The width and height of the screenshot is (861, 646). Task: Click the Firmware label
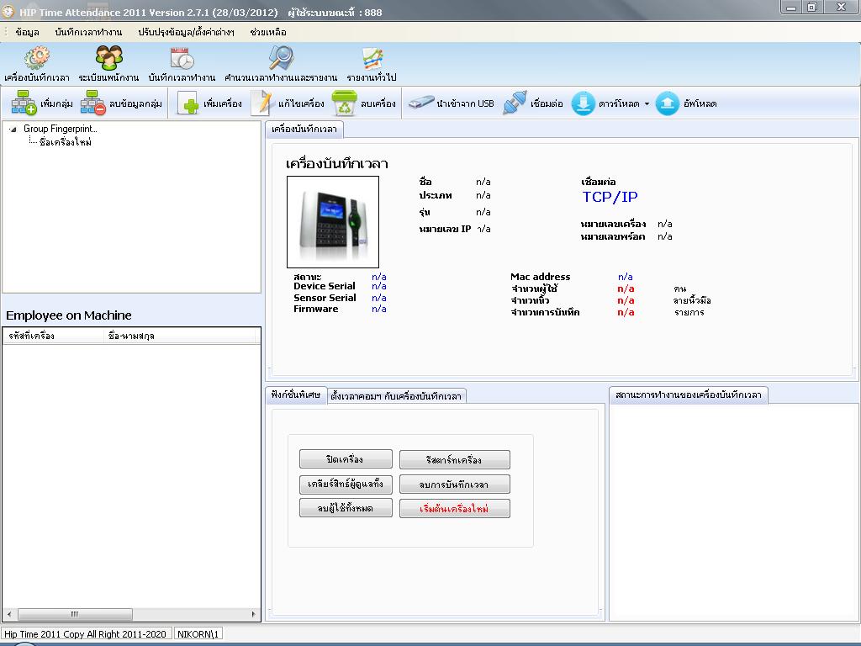pos(316,309)
